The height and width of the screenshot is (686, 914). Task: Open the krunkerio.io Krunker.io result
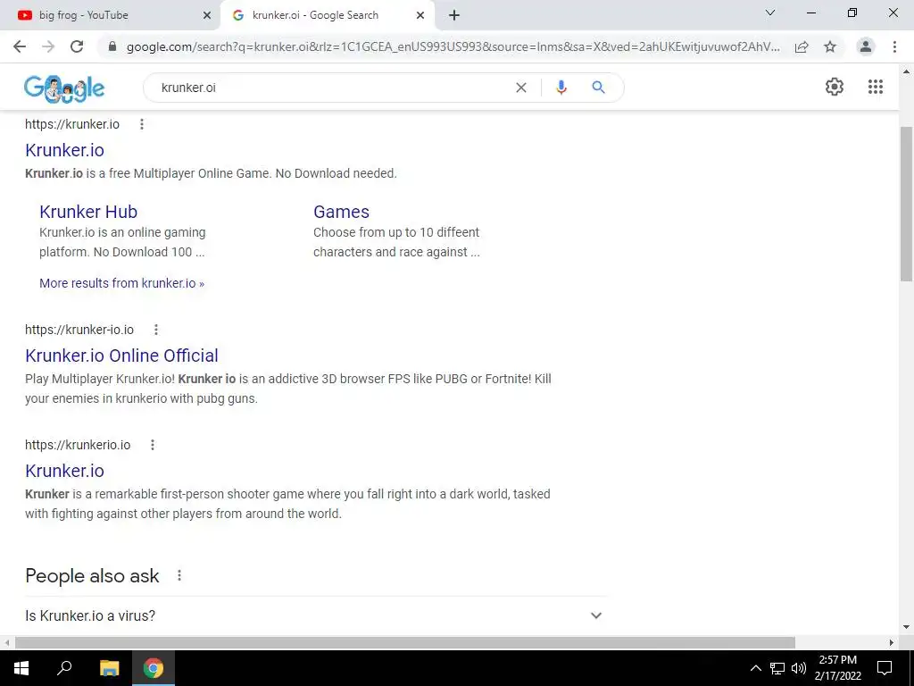64,471
